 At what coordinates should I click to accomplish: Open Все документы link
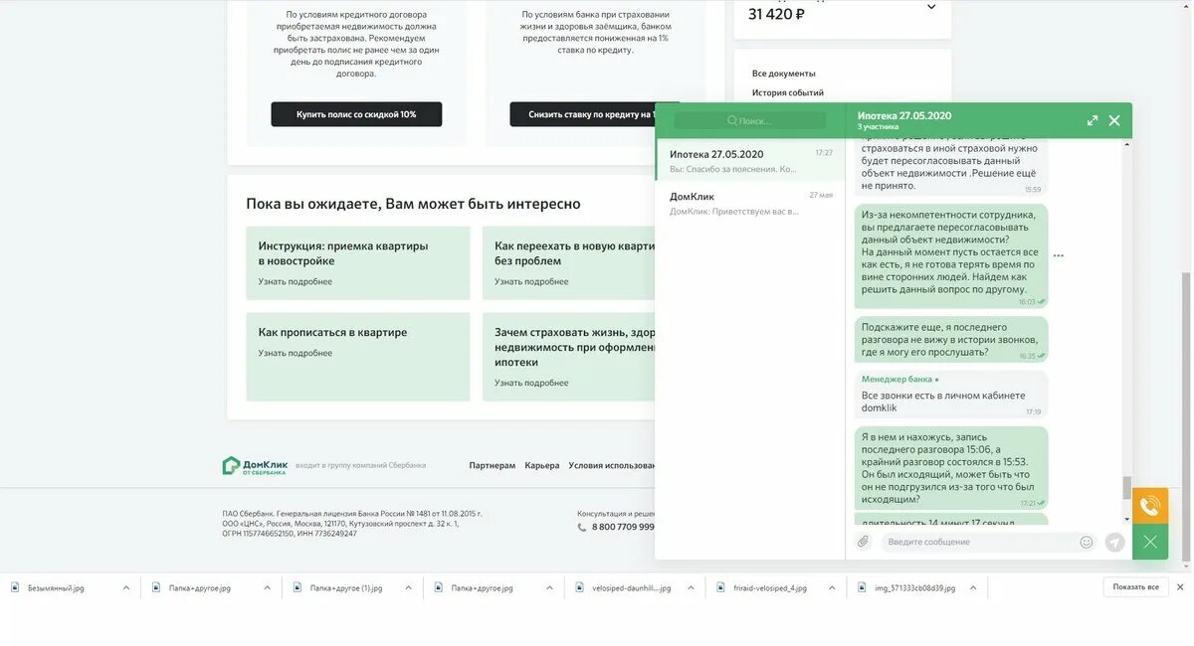pyautogui.click(x=784, y=74)
